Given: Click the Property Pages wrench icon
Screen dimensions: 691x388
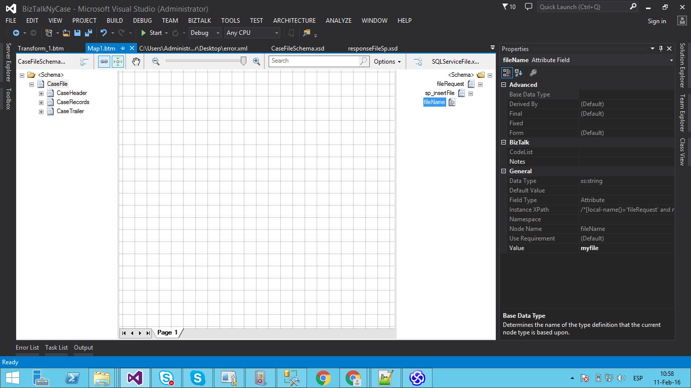Looking at the screenshot, I should 533,73.
